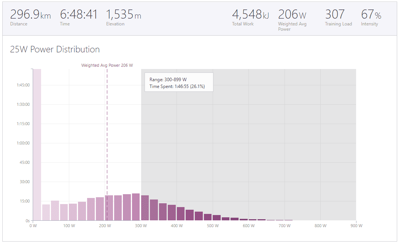
Task: Select the 25–50 W power bar
Action: (46, 212)
